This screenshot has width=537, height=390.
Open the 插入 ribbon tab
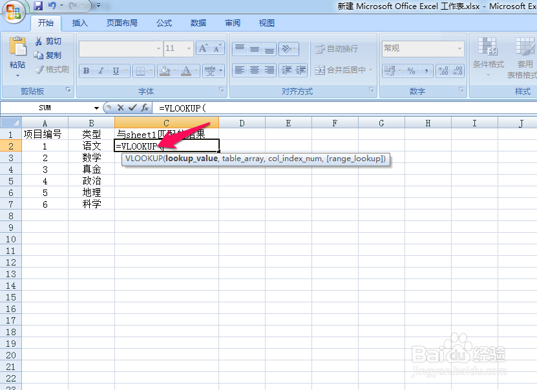[x=79, y=23]
